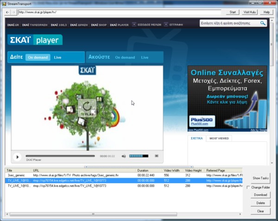Select the 3sec_generic row

point(124,175)
